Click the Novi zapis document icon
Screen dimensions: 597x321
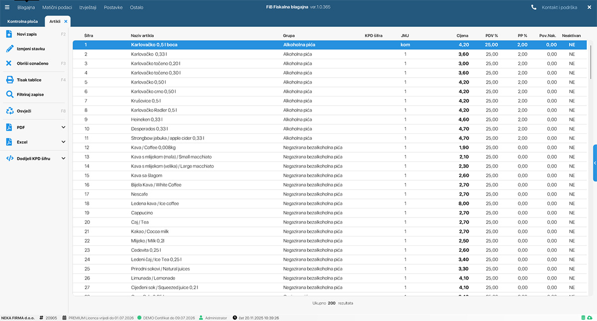point(9,34)
